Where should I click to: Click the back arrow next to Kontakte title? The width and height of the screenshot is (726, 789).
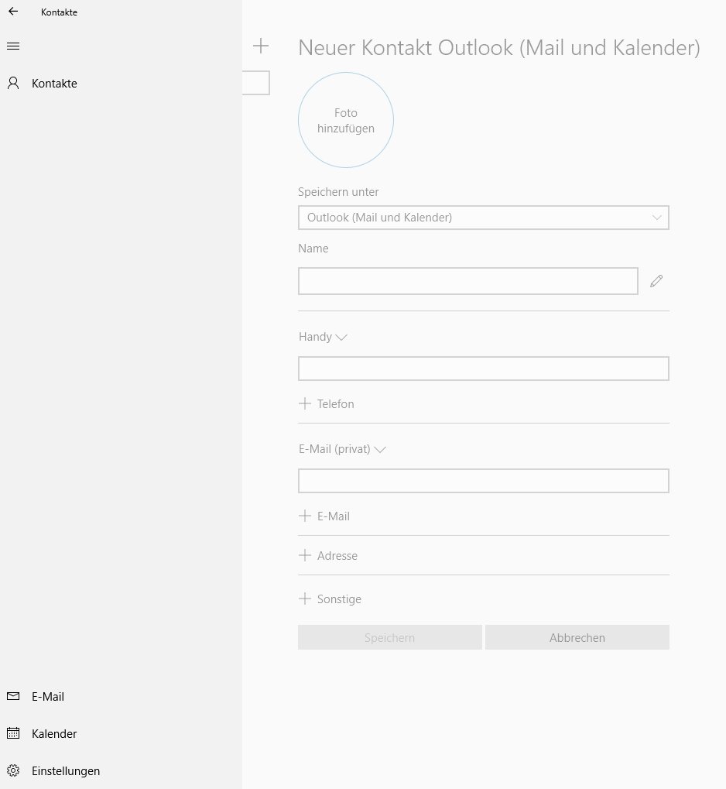point(13,11)
